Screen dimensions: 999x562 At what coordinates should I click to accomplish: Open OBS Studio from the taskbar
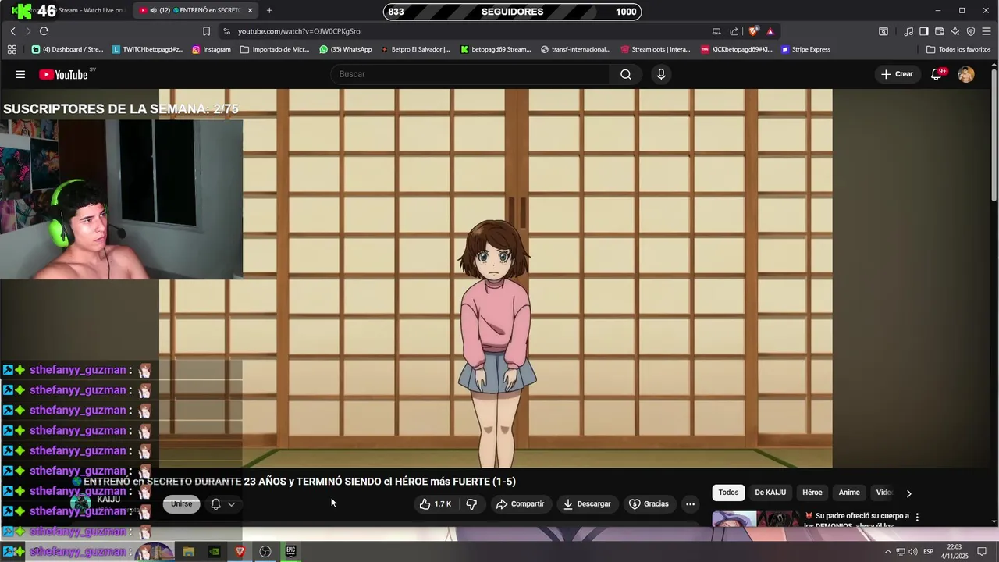click(x=265, y=551)
